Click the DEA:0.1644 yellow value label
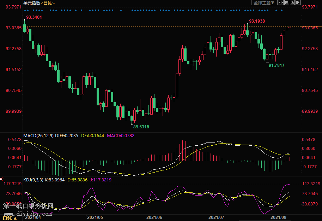This screenshot has width=322, height=221. (92, 135)
